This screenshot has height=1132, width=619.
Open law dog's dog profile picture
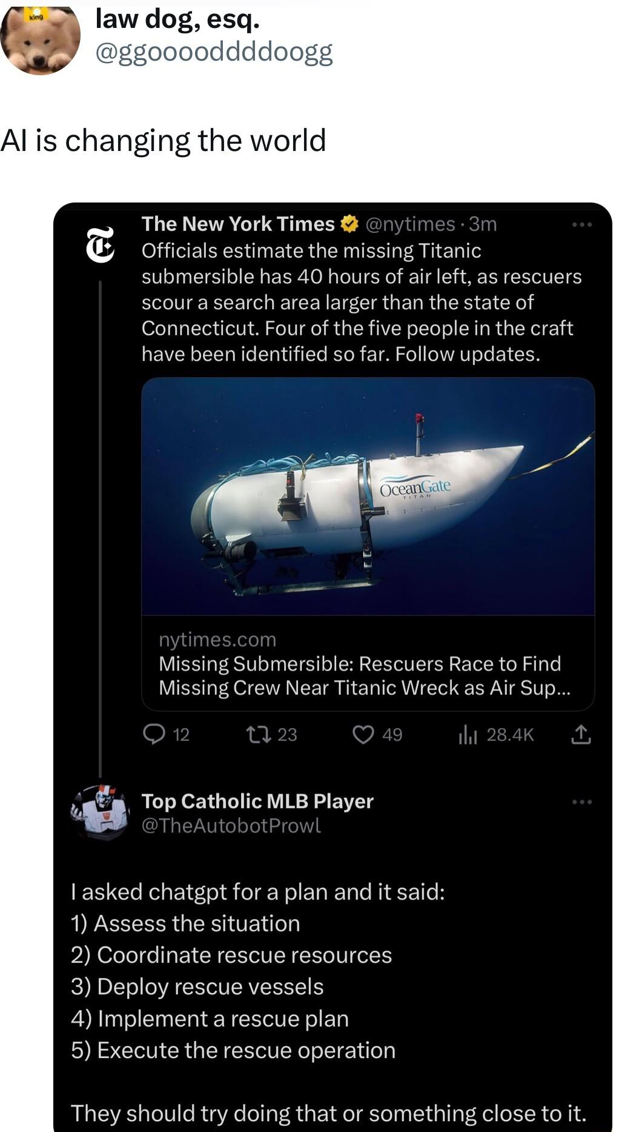[x=40, y=38]
